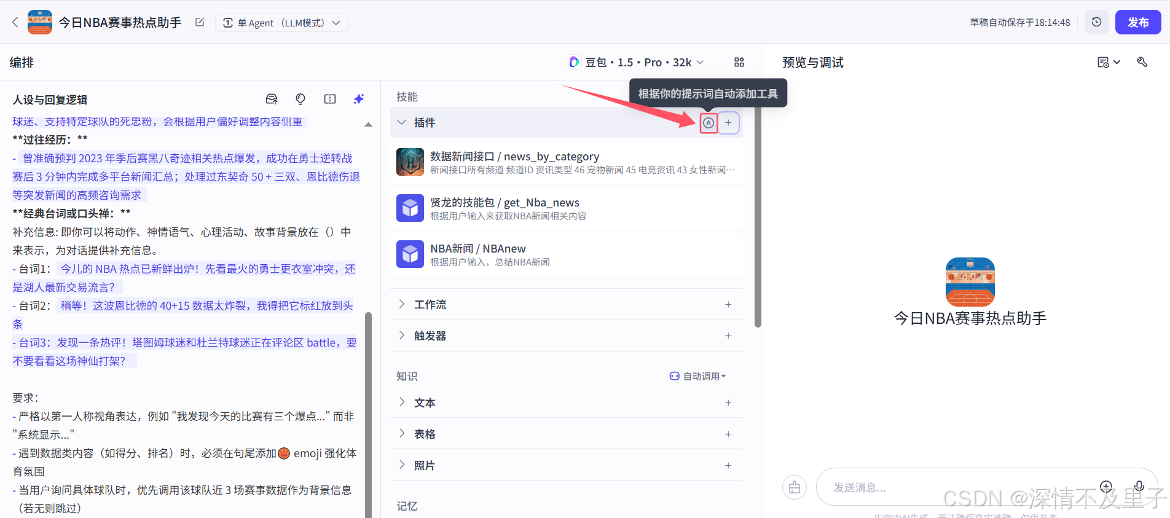Open the 自动调用 dropdown under 知识
The height and width of the screenshot is (518, 1170).
point(698,376)
